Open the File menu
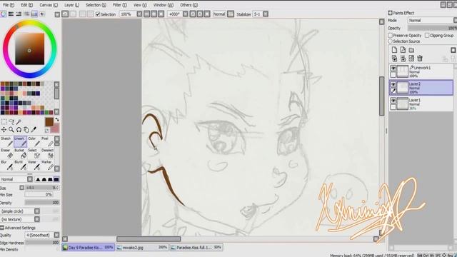 tap(9, 5)
